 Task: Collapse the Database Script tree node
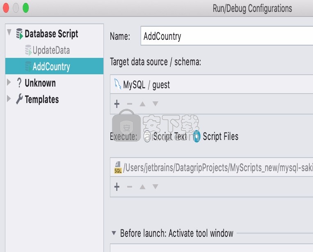click(x=9, y=32)
